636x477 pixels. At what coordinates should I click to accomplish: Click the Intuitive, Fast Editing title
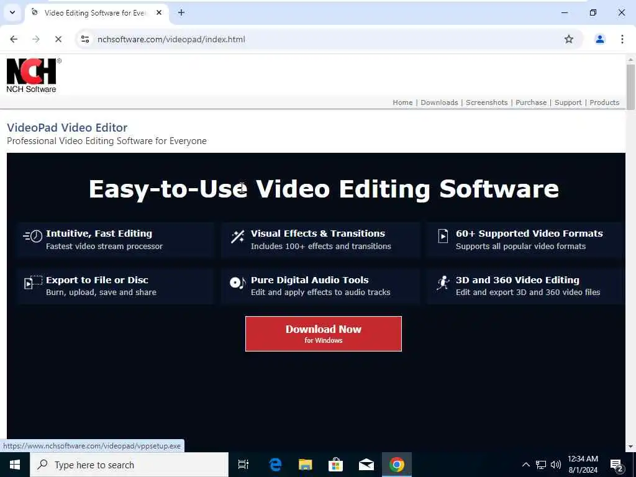point(99,234)
